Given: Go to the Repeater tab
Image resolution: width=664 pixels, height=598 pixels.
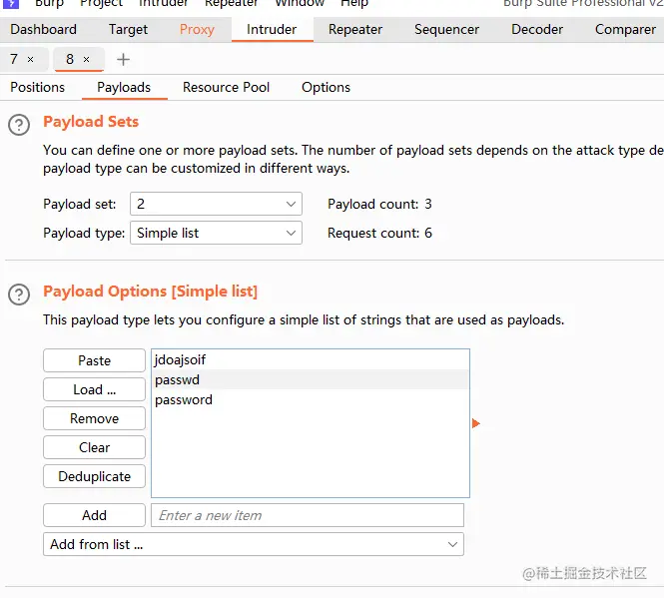Looking at the screenshot, I should pos(355,29).
